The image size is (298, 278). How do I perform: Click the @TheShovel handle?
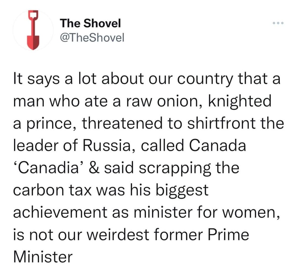(x=92, y=38)
